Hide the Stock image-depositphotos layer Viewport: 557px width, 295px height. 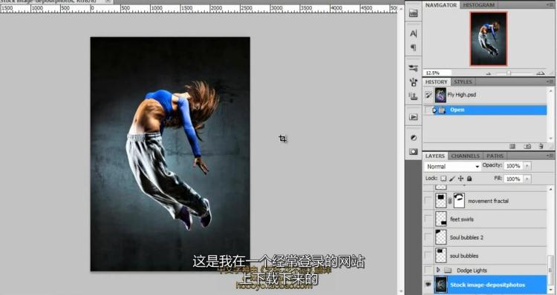(428, 285)
